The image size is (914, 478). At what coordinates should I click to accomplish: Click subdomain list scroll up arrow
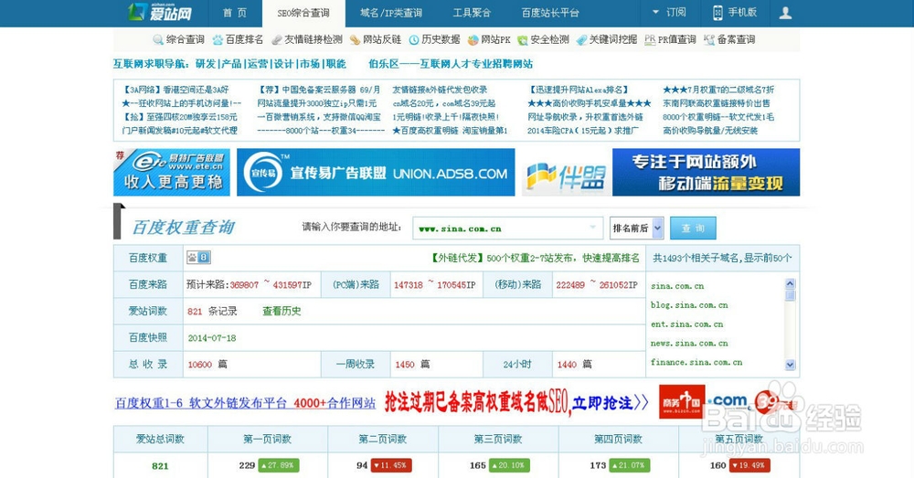(790, 283)
